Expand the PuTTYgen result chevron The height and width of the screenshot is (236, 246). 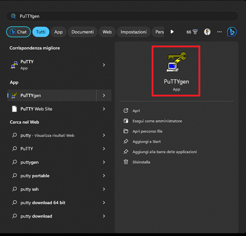[x=104, y=95]
